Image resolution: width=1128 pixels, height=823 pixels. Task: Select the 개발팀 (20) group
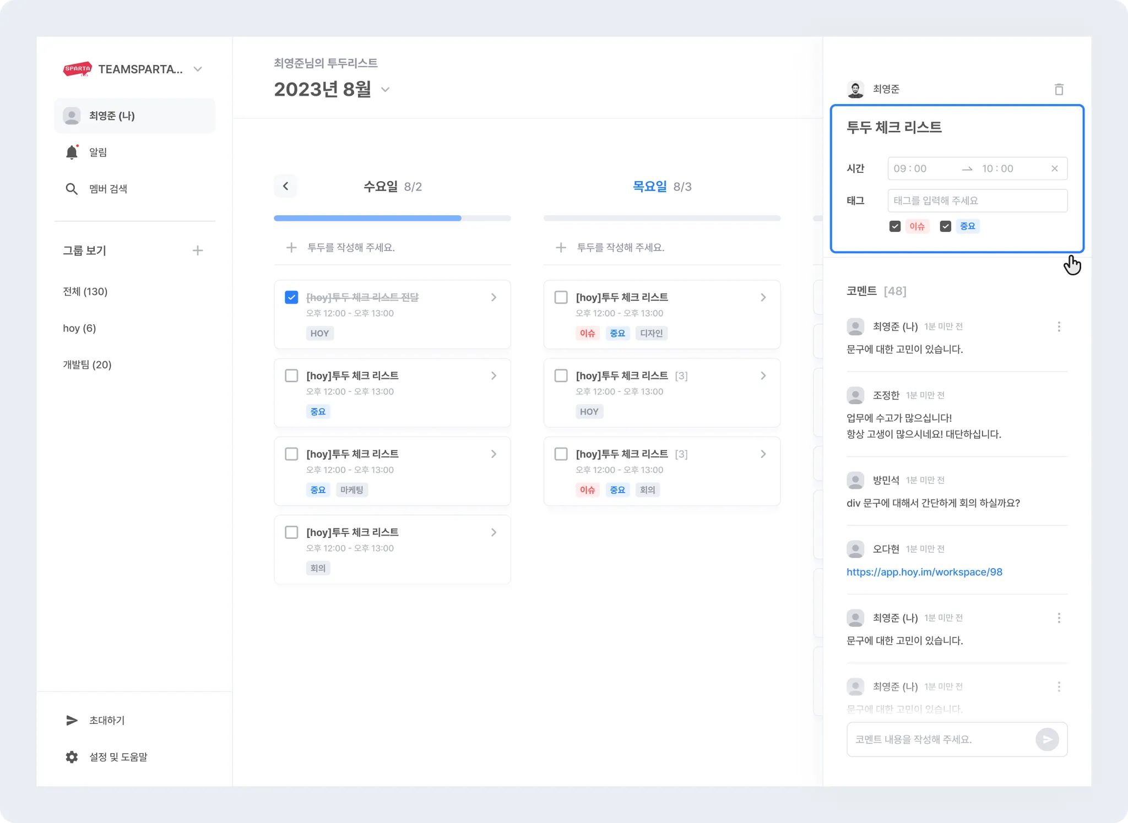point(87,364)
